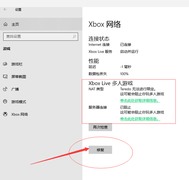Focus the 查找设置 search field
The height and width of the screenshot is (180, 189).
(x=41, y=37)
